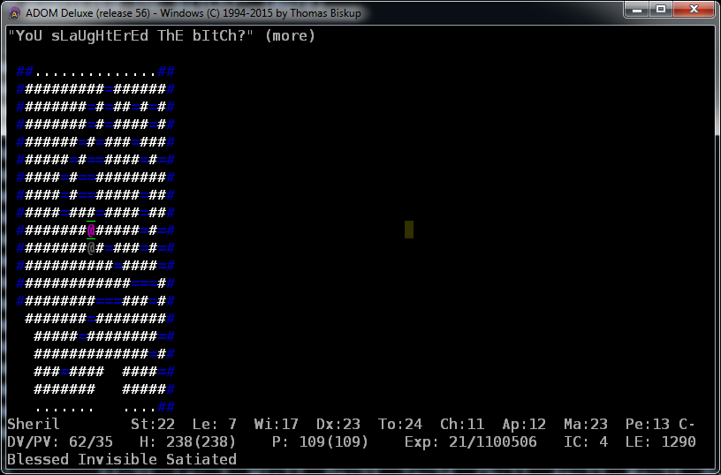
Task: Click the "St:22" strength stat
Action: click(x=153, y=424)
